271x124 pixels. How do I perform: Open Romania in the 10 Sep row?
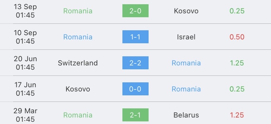[78, 37]
